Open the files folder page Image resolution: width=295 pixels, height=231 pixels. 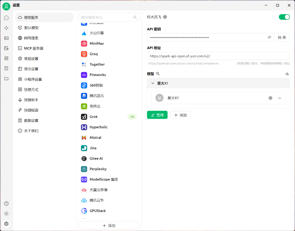coord(6,79)
